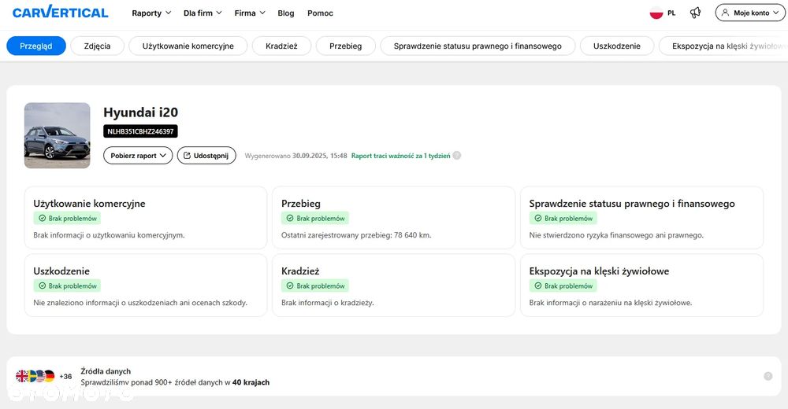
Task: Open the Blog link
Action: tap(286, 13)
